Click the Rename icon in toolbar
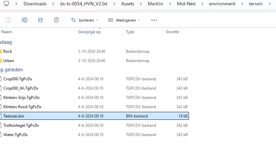Image resolution: width=276 pixels, height=149 pixels. point(25,20)
